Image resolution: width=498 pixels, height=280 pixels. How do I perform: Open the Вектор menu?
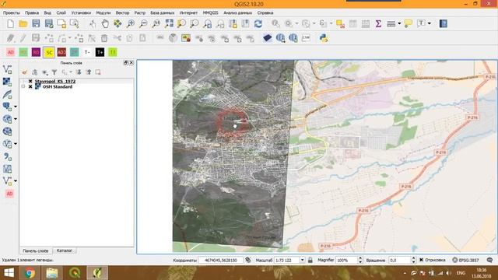[122, 12]
